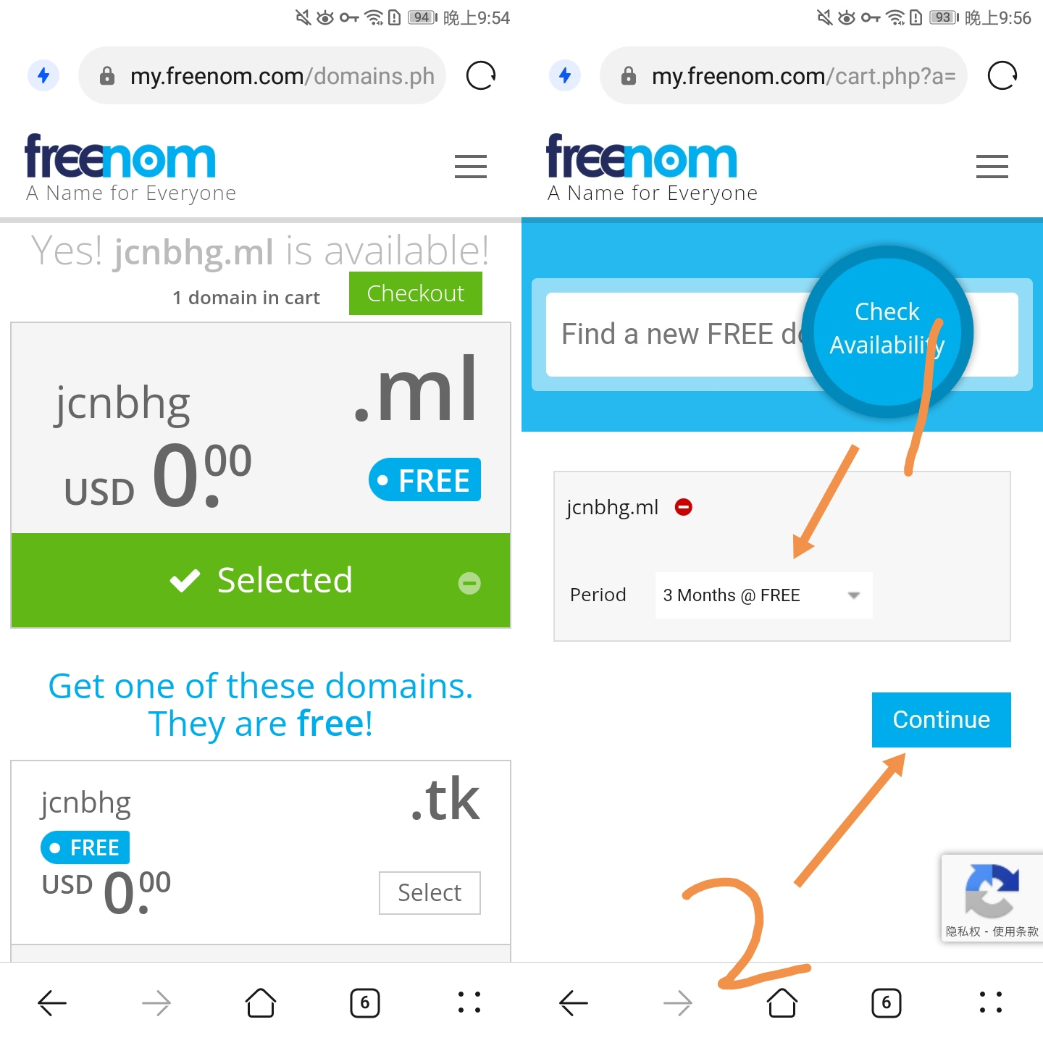
Task: Go back using left browser's back arrow
Action: point(52,1003)
